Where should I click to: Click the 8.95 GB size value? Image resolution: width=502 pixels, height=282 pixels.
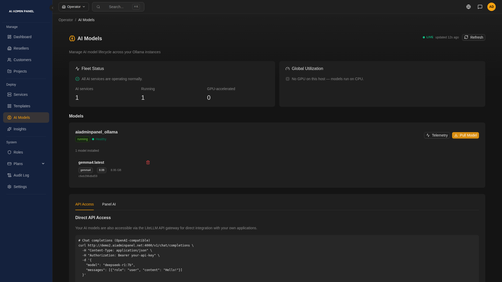116,170
